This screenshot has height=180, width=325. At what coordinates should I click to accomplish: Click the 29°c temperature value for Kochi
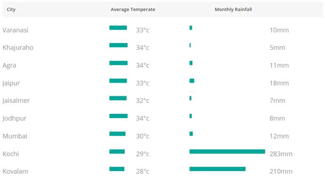[142, 154]
